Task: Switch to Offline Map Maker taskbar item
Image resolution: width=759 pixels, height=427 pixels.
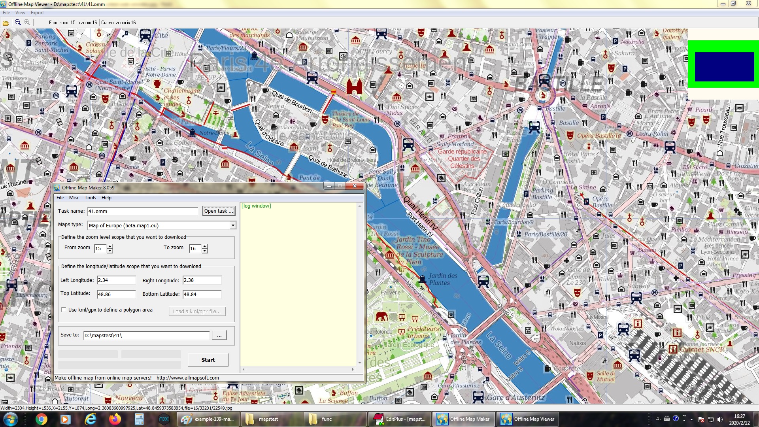Action: (463, 419)
